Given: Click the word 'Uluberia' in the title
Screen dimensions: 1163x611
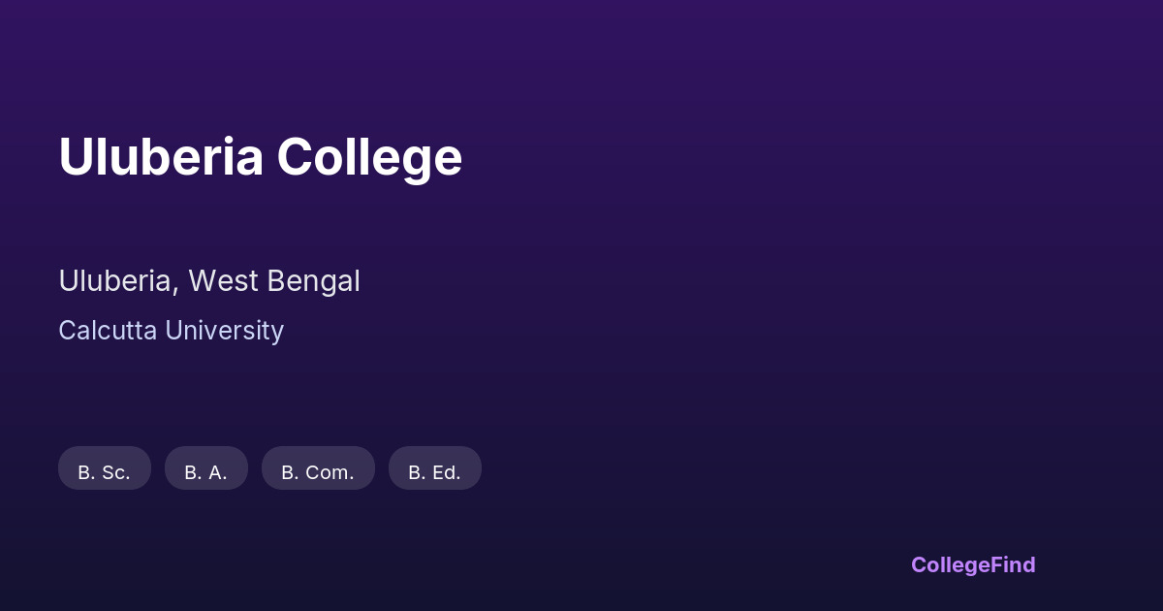Looking at the screenshot, I should 161,157.
